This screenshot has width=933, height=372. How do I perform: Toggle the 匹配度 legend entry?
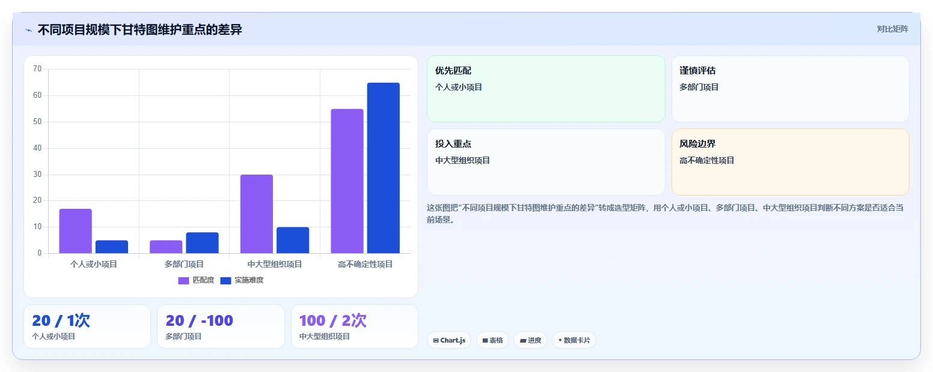196,280
